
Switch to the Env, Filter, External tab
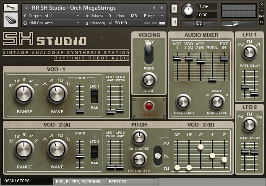[80, 182]
